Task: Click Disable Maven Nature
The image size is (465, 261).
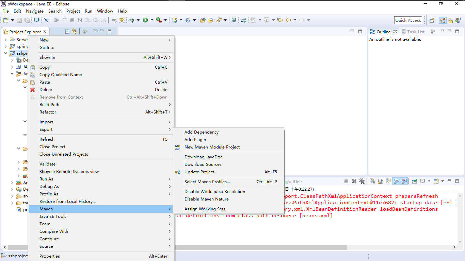Action: click(x=228, y=199)
